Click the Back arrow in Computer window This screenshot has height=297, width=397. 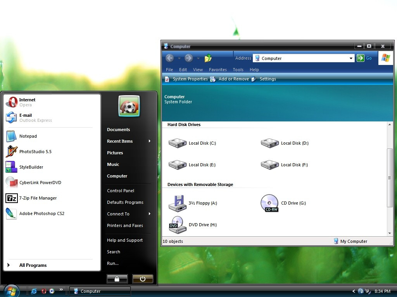click(x=170, y=58)
